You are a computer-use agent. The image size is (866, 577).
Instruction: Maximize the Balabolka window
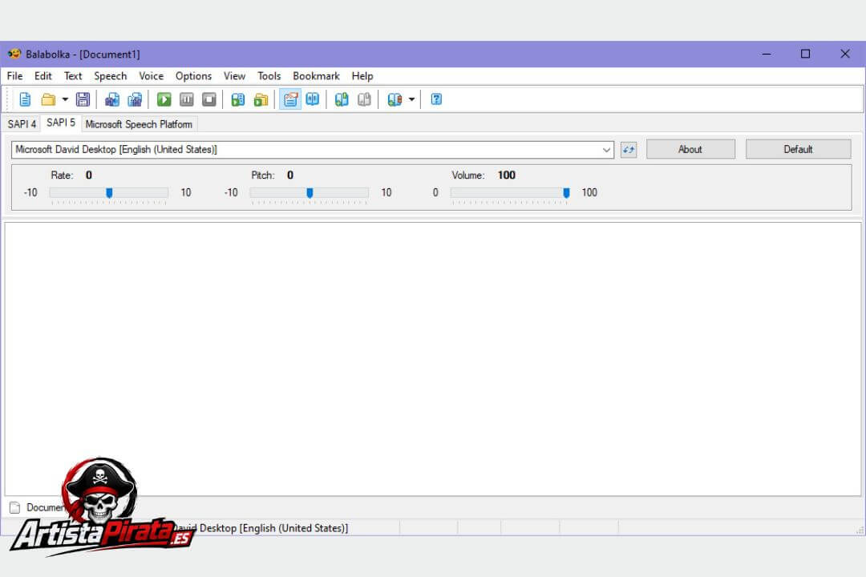[805, 54]
